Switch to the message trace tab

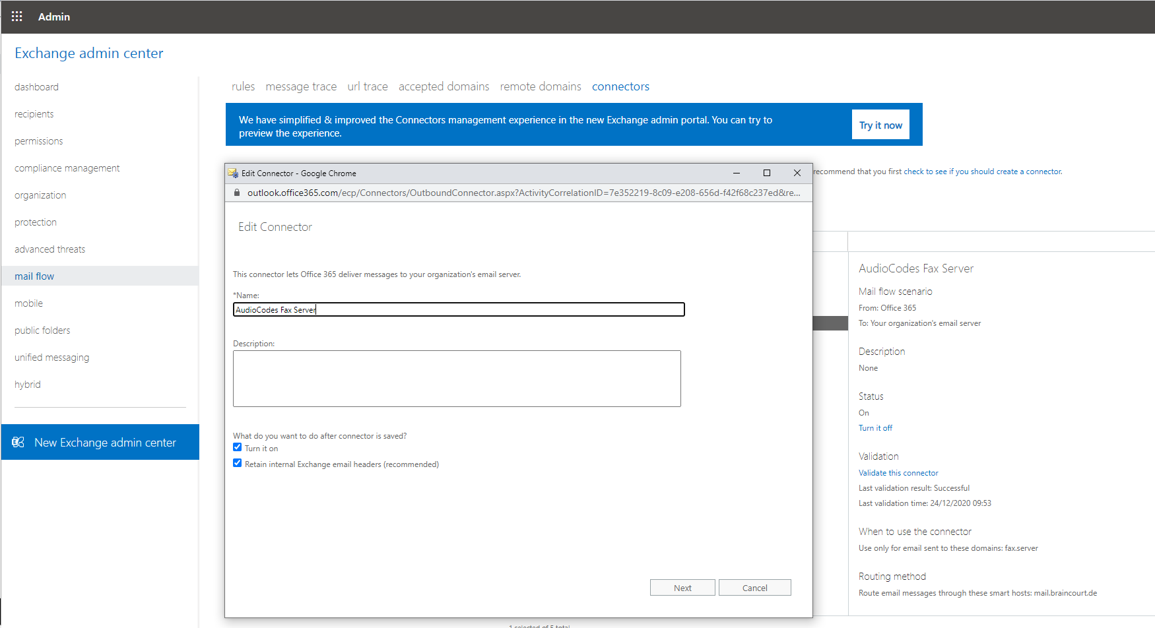point(301,86)
